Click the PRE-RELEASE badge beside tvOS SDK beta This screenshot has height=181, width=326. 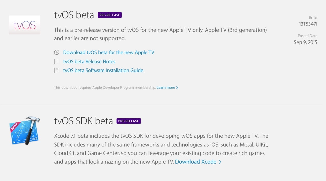tap(129, 121)
